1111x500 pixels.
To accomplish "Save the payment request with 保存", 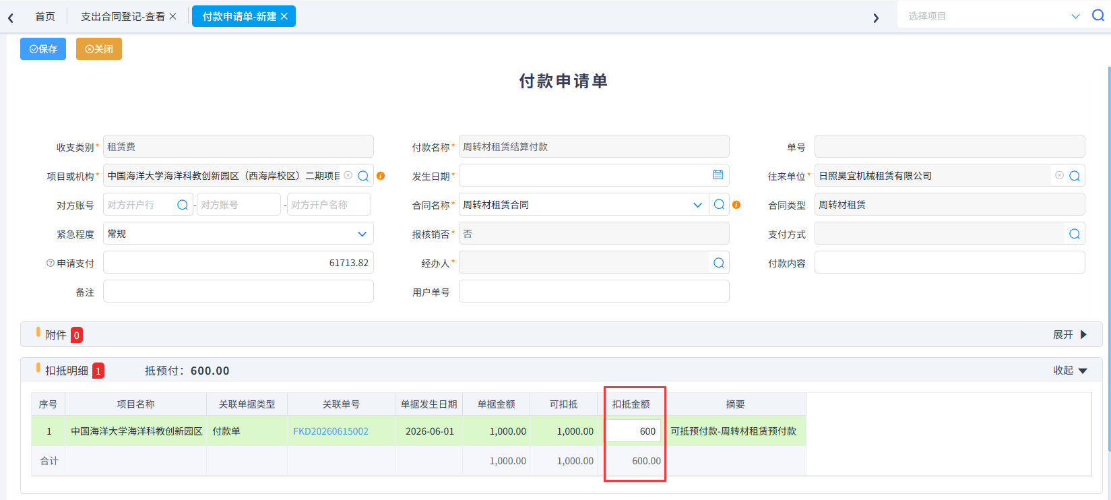I will (x=43, y=49).
